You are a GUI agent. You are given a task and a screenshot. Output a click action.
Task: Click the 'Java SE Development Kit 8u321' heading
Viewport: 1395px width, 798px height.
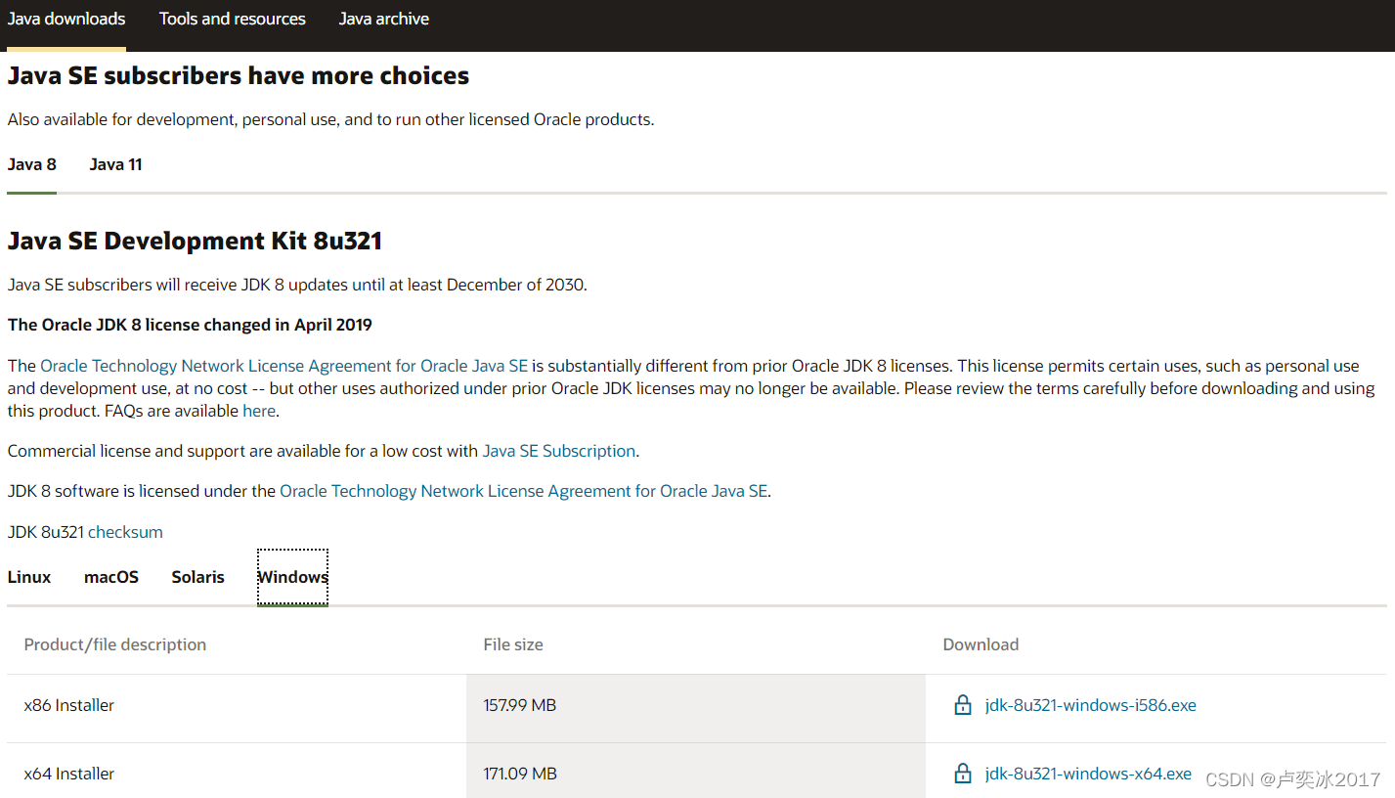195,241
